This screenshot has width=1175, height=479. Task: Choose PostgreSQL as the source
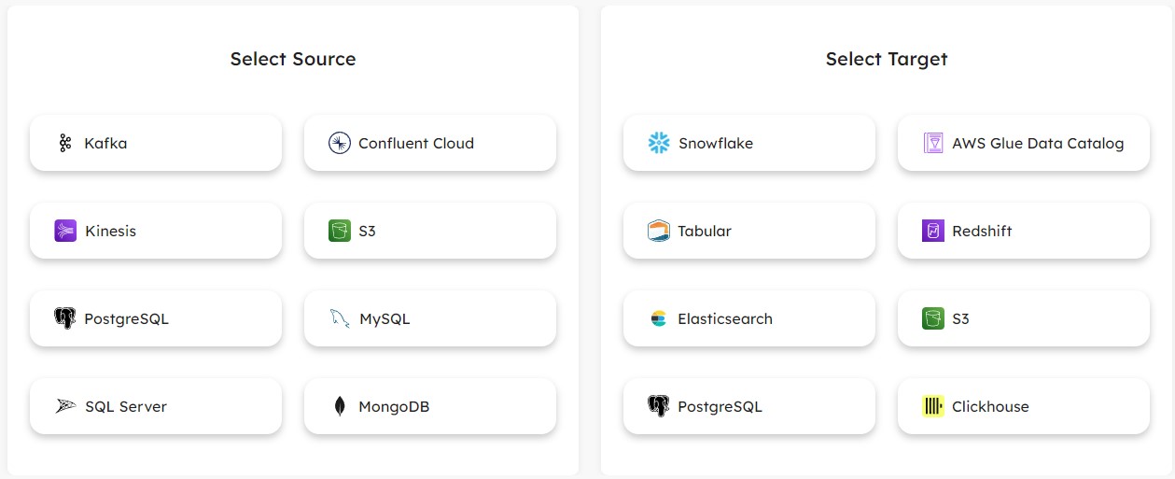click(x=156, y=319)
